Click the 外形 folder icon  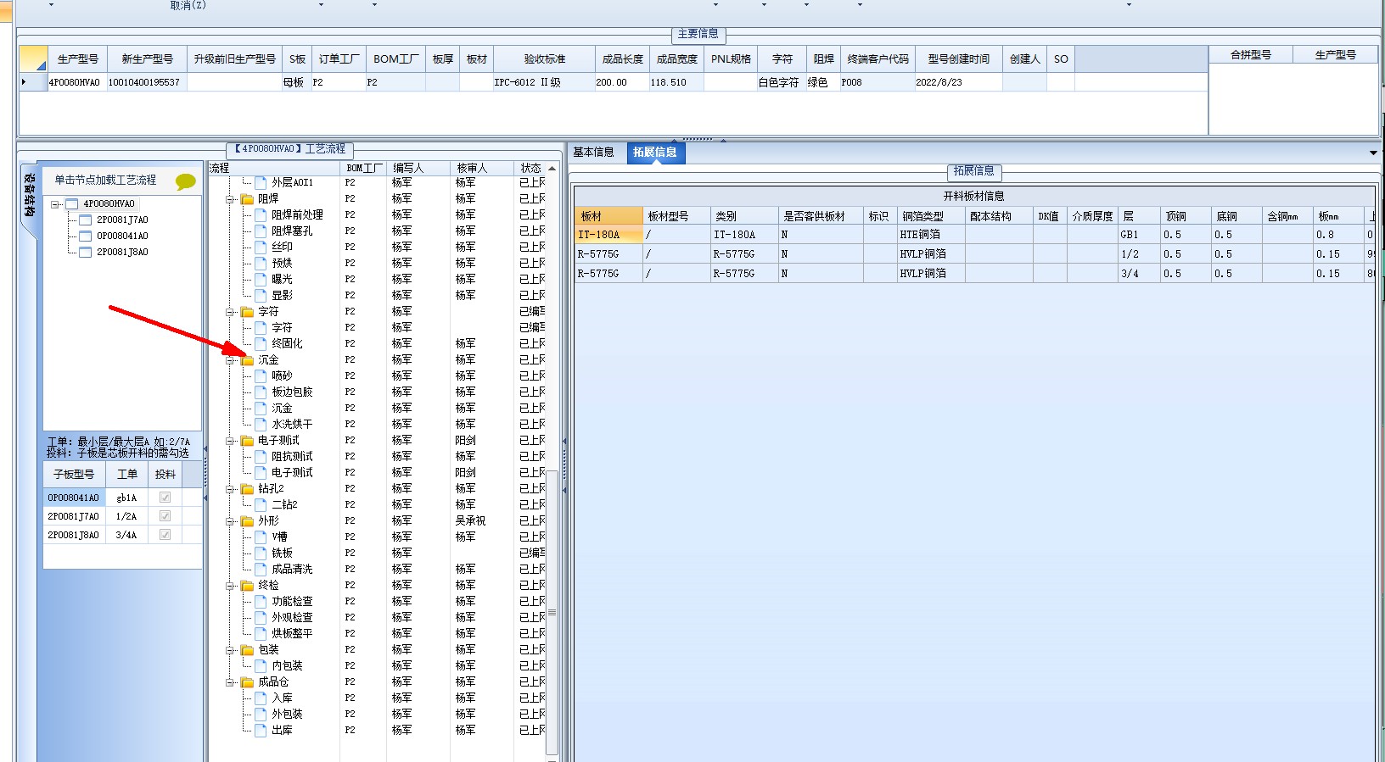point(247,521)
